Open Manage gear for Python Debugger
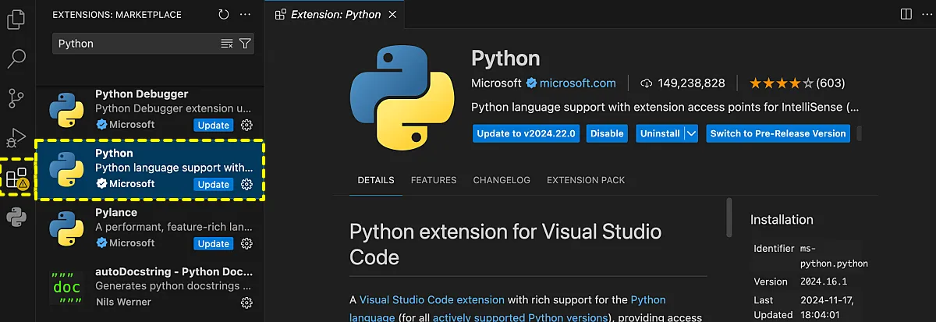This screenshot has height=322, width=936. [246, 125]
